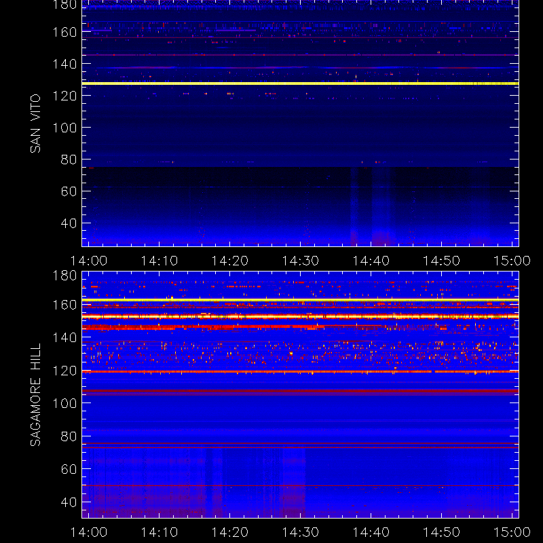
Task: Click 14:40 below the Sagamore Hill spectrogram
Action: 371,532
